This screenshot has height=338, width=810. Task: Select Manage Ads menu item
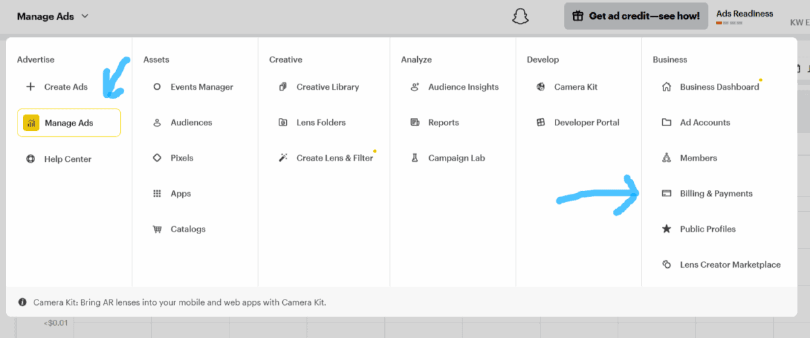pos(69,123)
